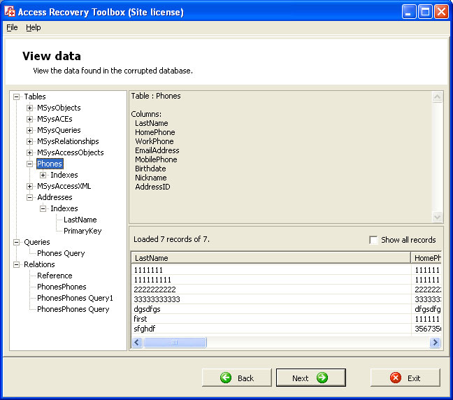Collapse the Relations tree node
453x400 pixels.
point(17,264)
